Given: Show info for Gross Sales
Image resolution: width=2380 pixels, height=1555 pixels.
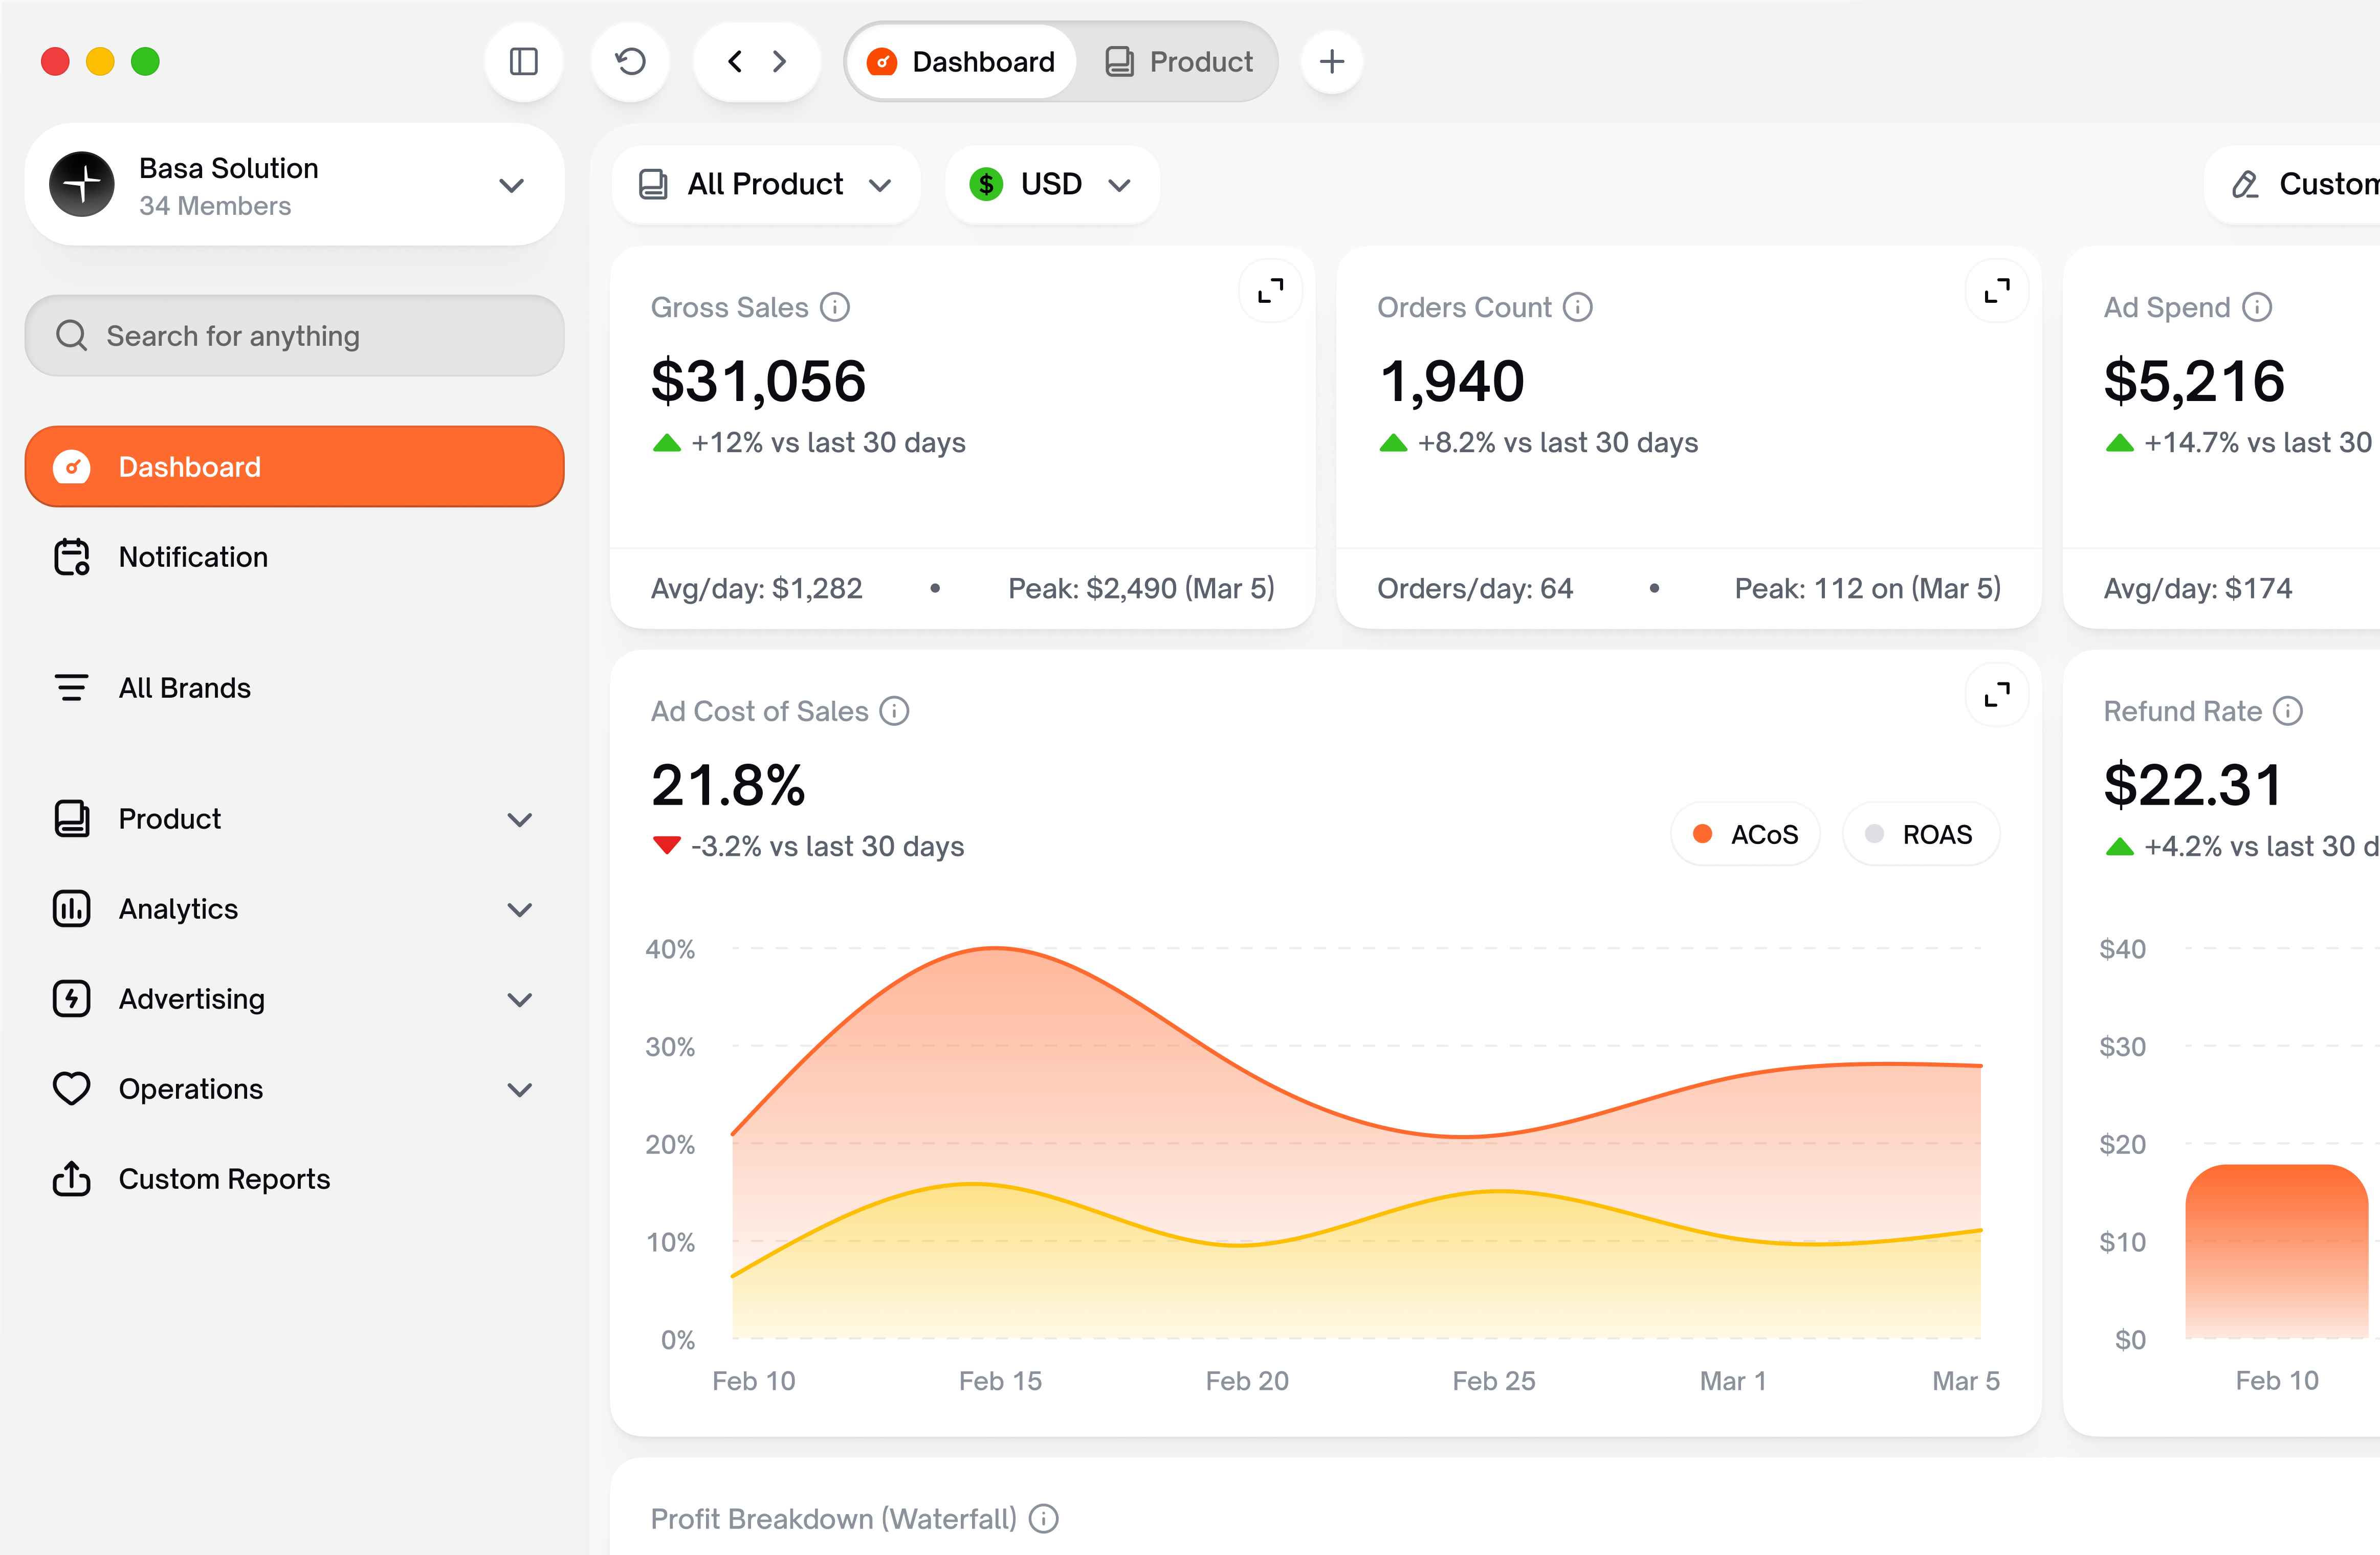Looking at the screenshot, I should tap(835, 307).
